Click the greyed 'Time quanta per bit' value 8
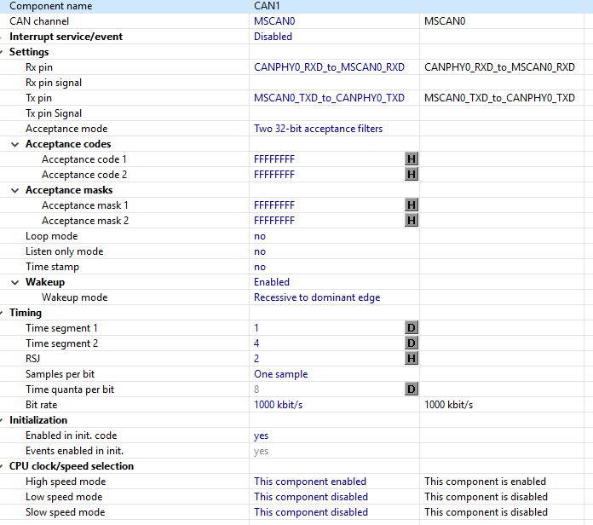The width and height of the screenshot is (593, 525). point(256,389)
